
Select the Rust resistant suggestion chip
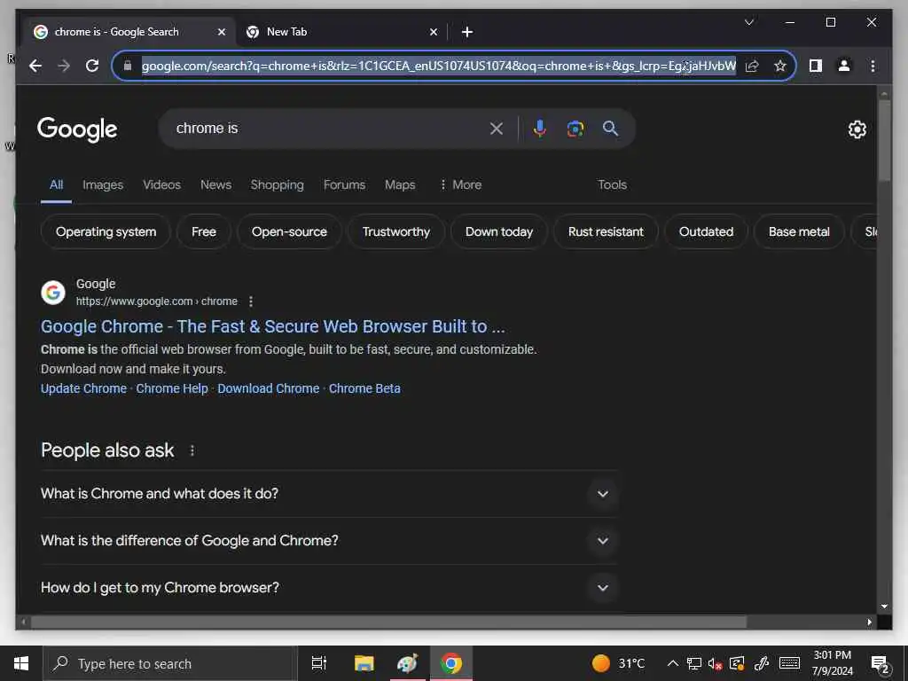point(606,231)
